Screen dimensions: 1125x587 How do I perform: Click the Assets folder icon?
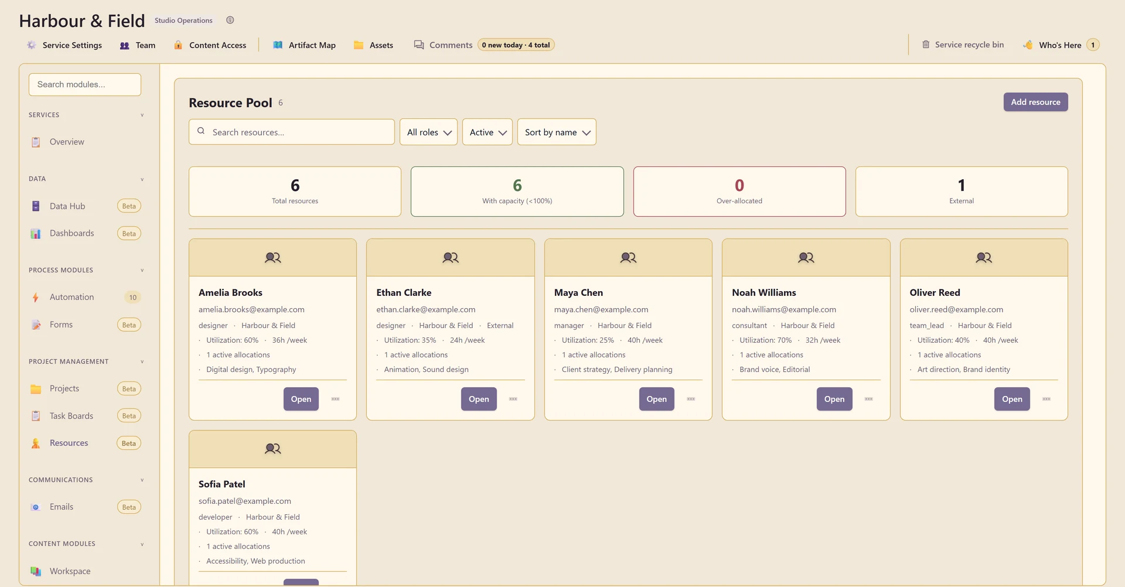359,45
